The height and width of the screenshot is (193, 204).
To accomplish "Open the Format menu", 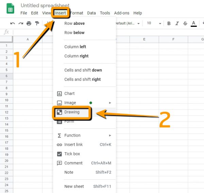I will coord(76,13).
